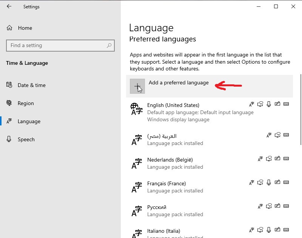Click display language icon for Arabic

[x=269, y=135]
